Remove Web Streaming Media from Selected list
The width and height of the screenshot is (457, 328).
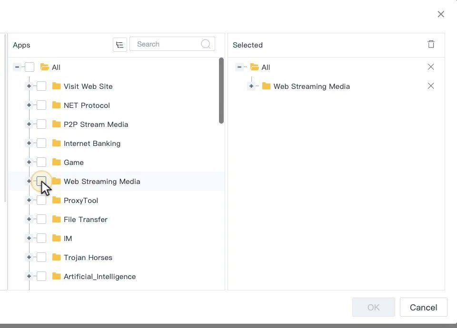point(431,86)
